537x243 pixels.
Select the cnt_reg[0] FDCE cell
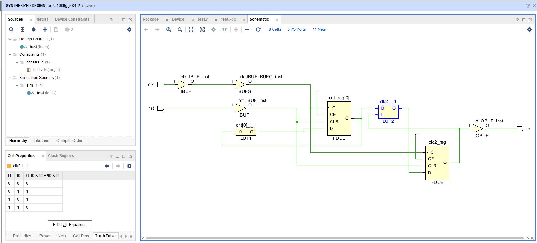click(x=339, y=119)
